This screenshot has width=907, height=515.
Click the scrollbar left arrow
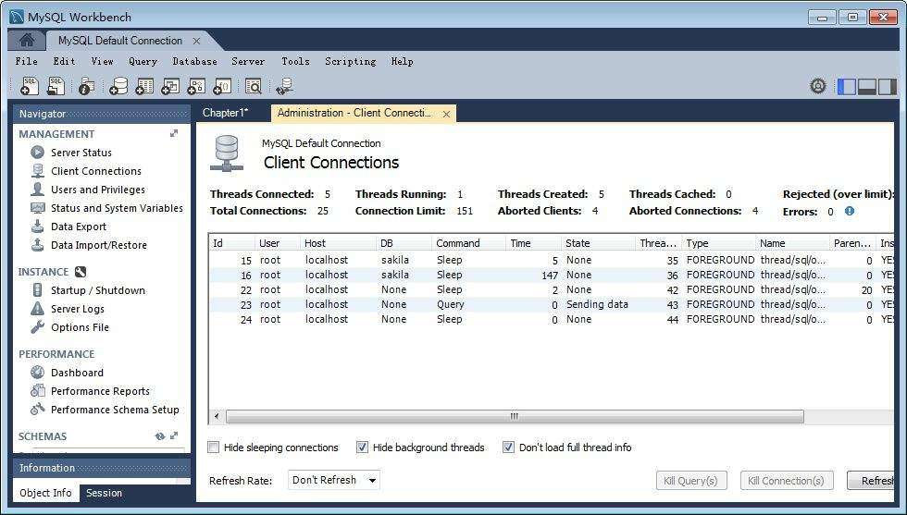217,416
